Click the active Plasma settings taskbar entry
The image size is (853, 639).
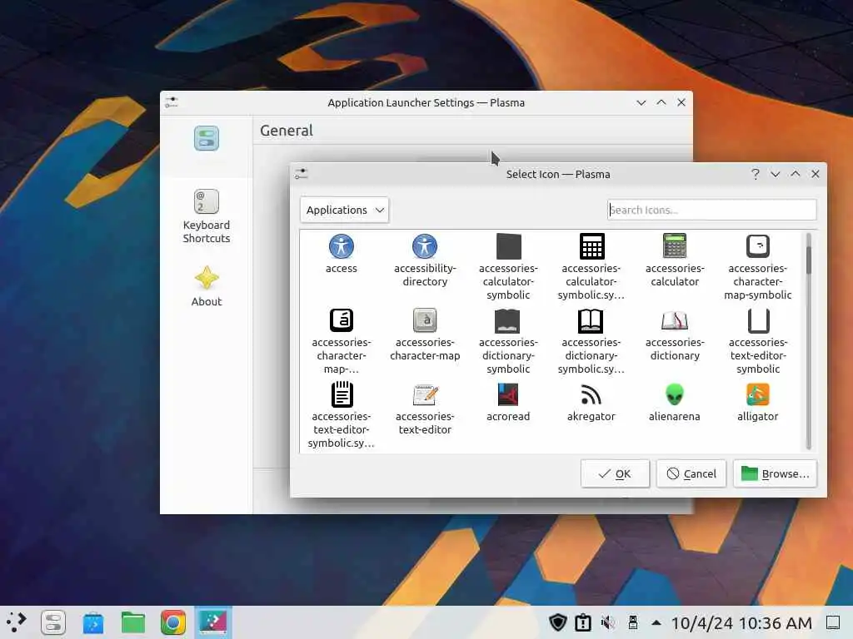(x=213, y=622)
